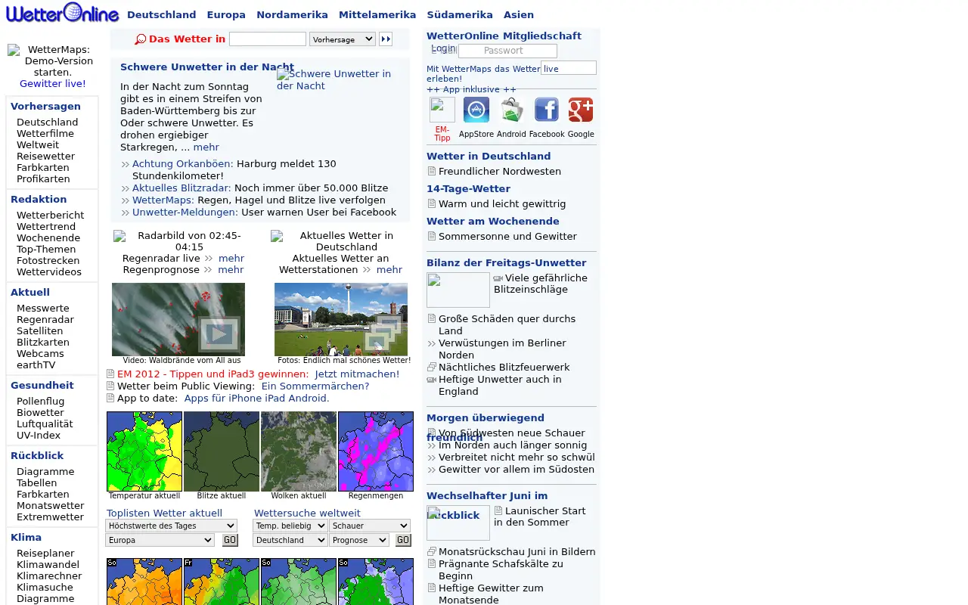The image size is (968, 605).
Task: Open the Temperatur aktuell map
Action: coord(144,451)
